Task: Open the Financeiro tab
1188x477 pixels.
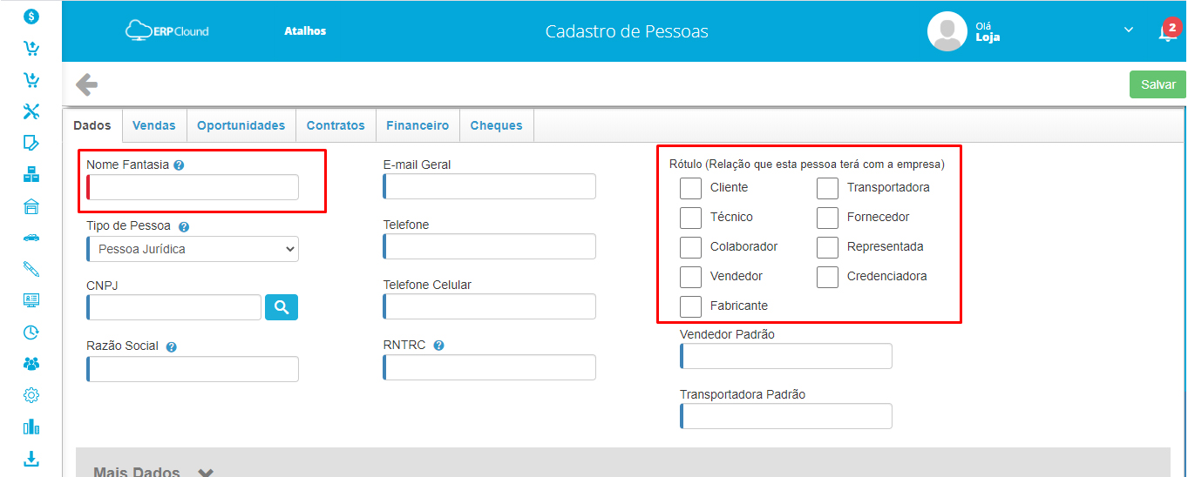Action: click(x=417, y=125)
